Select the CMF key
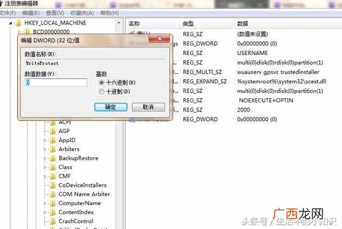 tap(65, 176)
